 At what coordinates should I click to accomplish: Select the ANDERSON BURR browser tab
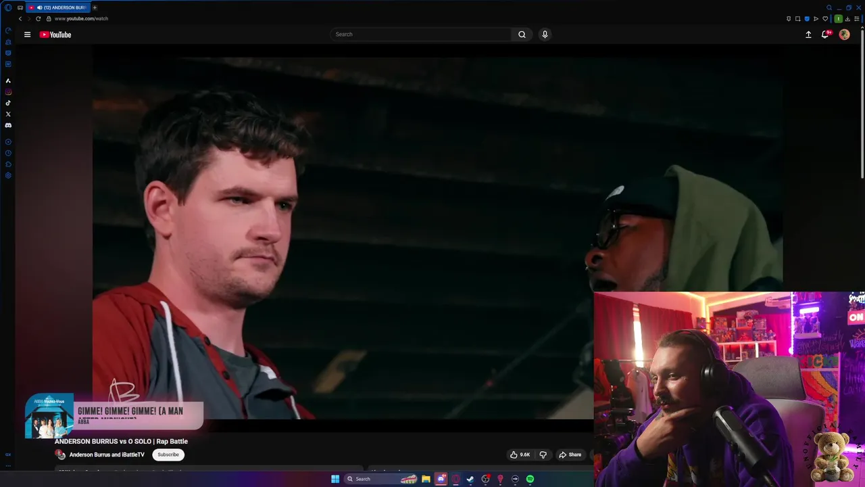point(58,7)
